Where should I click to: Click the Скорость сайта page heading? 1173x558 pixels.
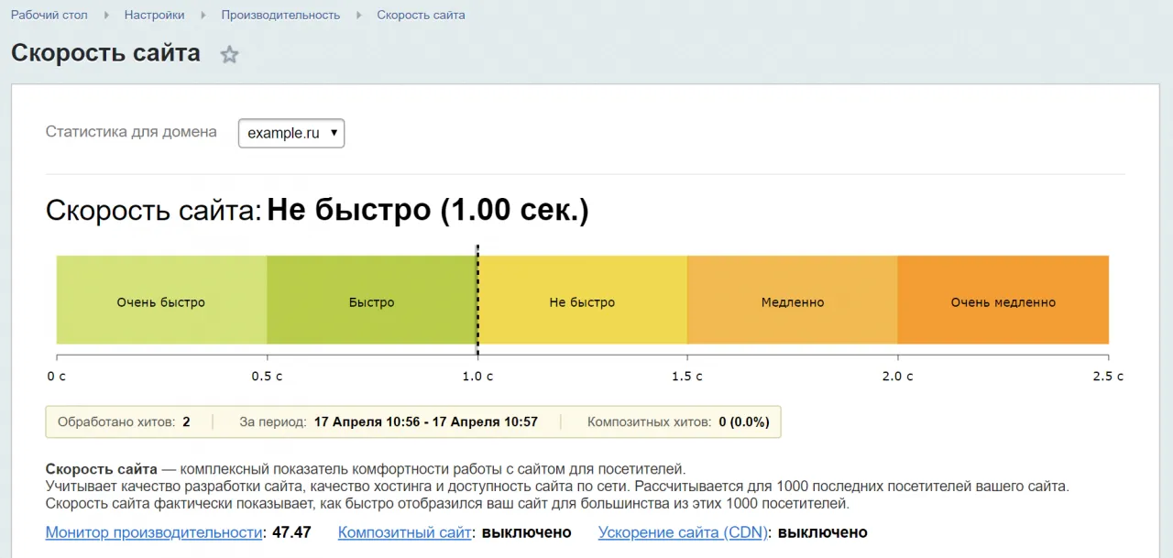point(105,53)
